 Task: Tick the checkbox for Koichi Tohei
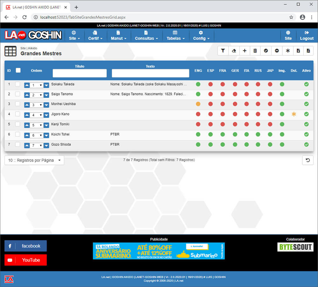click(x=18, y=134)
